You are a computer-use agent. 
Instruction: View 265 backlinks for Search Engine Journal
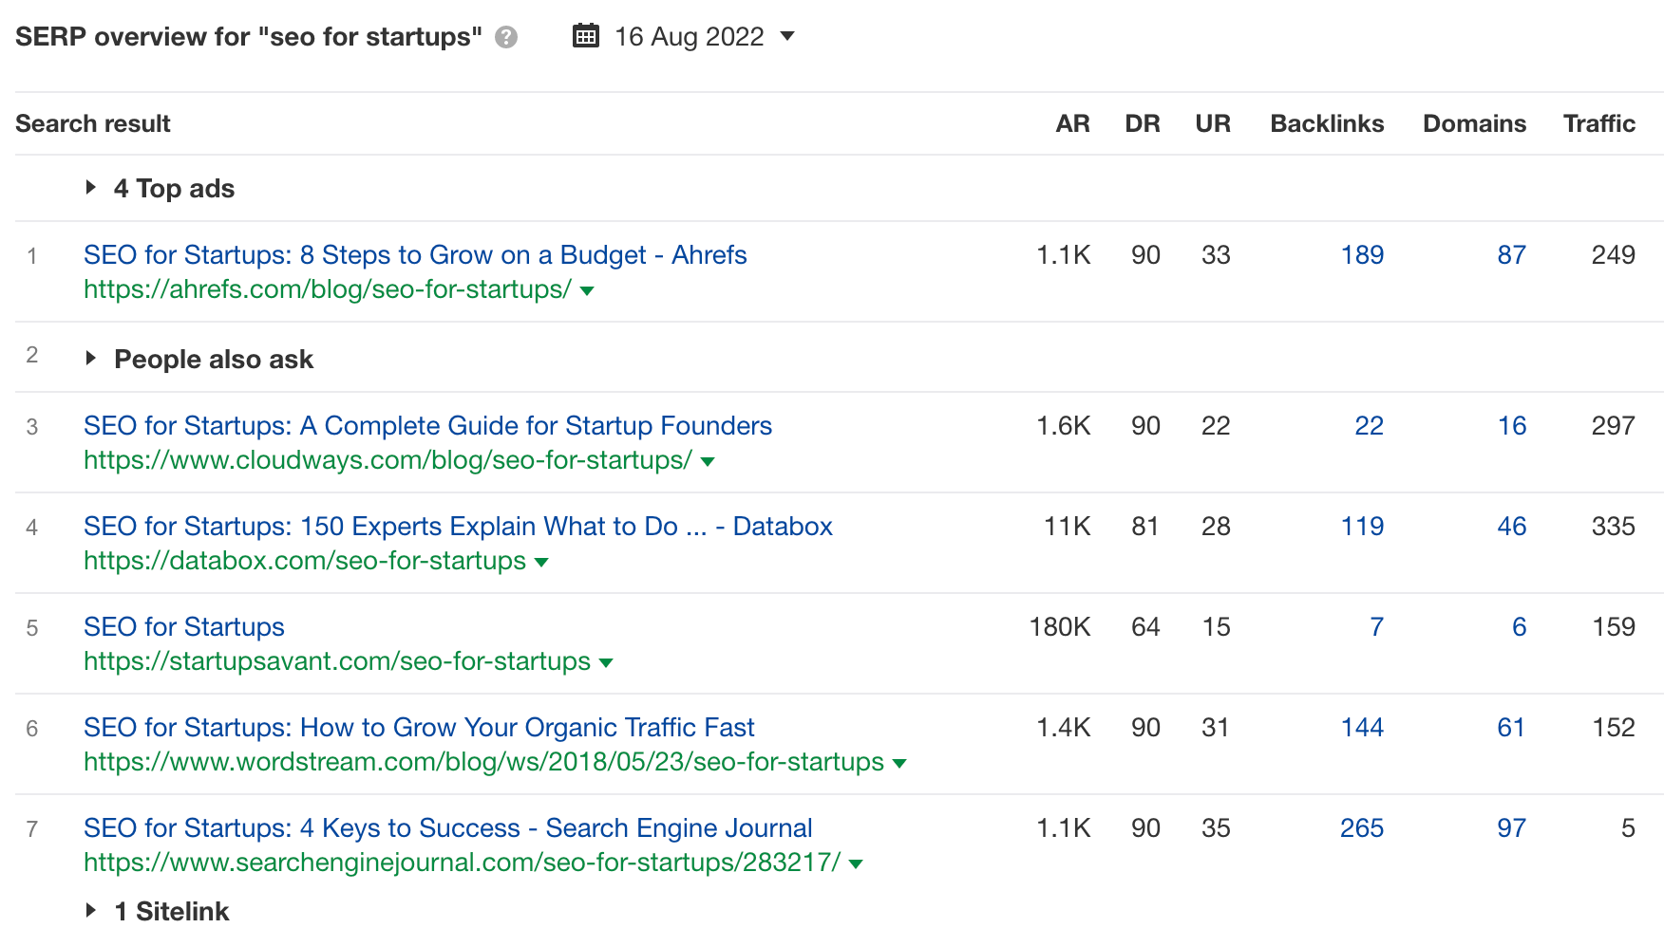[1361, 827]
